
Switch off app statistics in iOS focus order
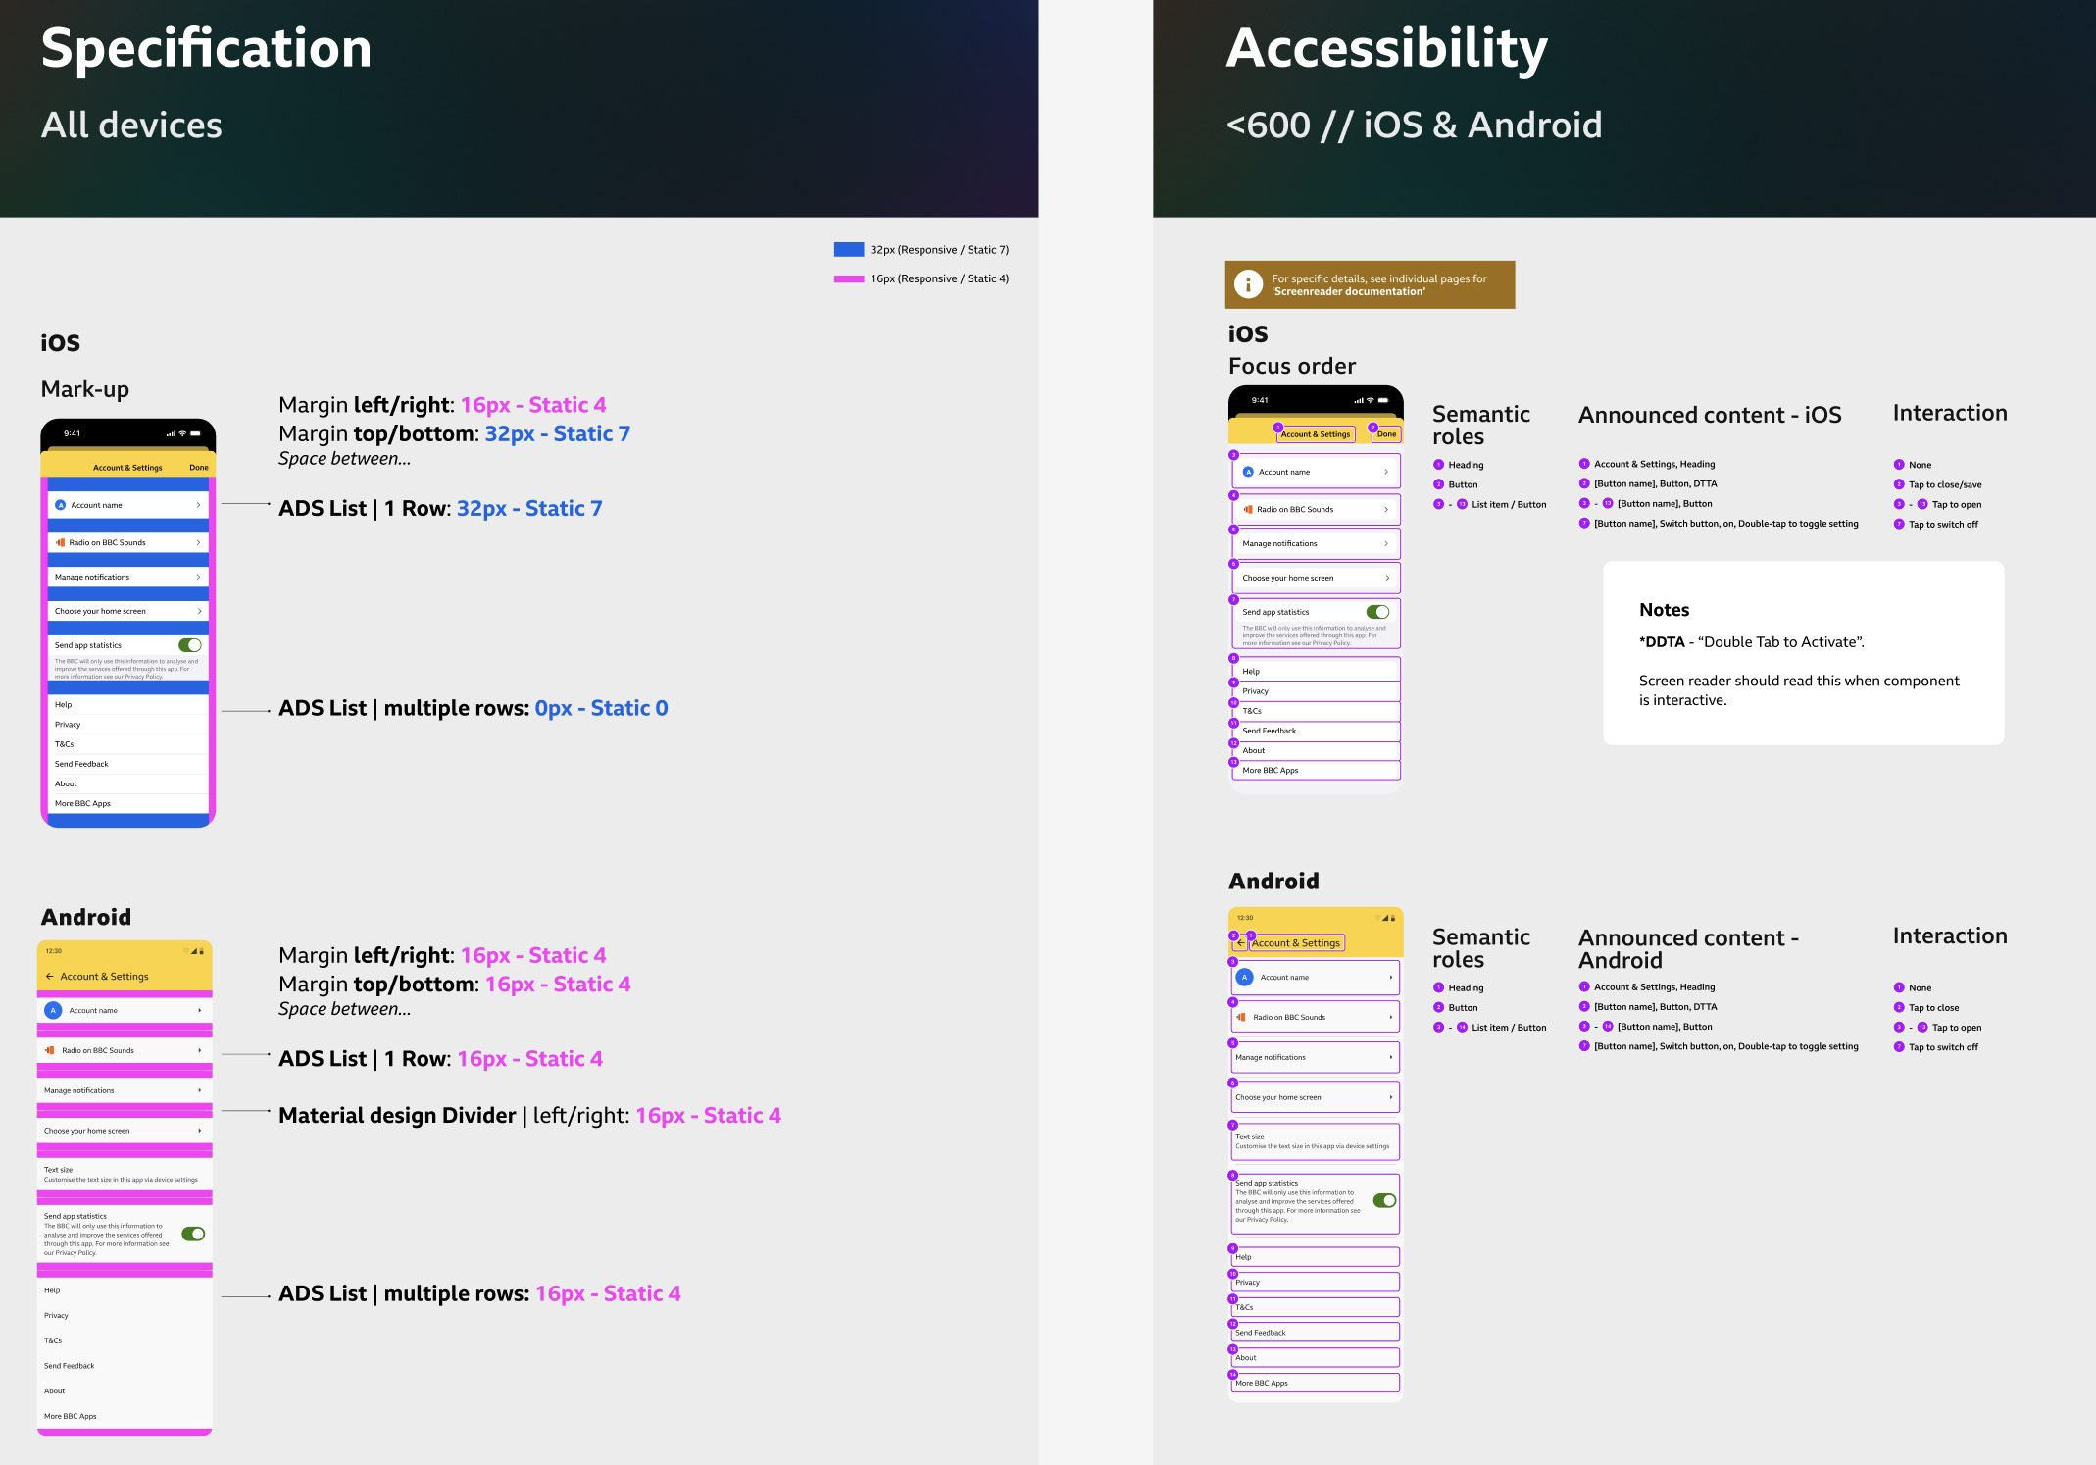[1377, 612]
